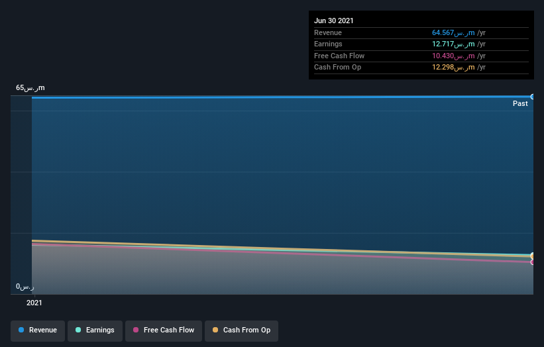Click the Revenue row label in tooltip
544x347 pixels.
coord(328,32)
